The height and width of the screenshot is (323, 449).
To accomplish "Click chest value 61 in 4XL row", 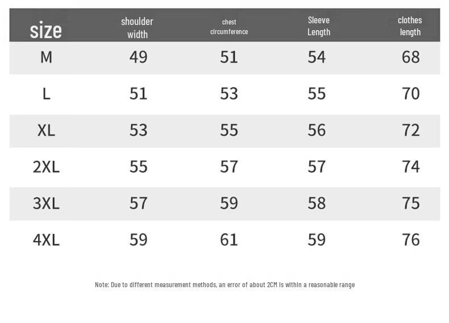I will 229,239.
